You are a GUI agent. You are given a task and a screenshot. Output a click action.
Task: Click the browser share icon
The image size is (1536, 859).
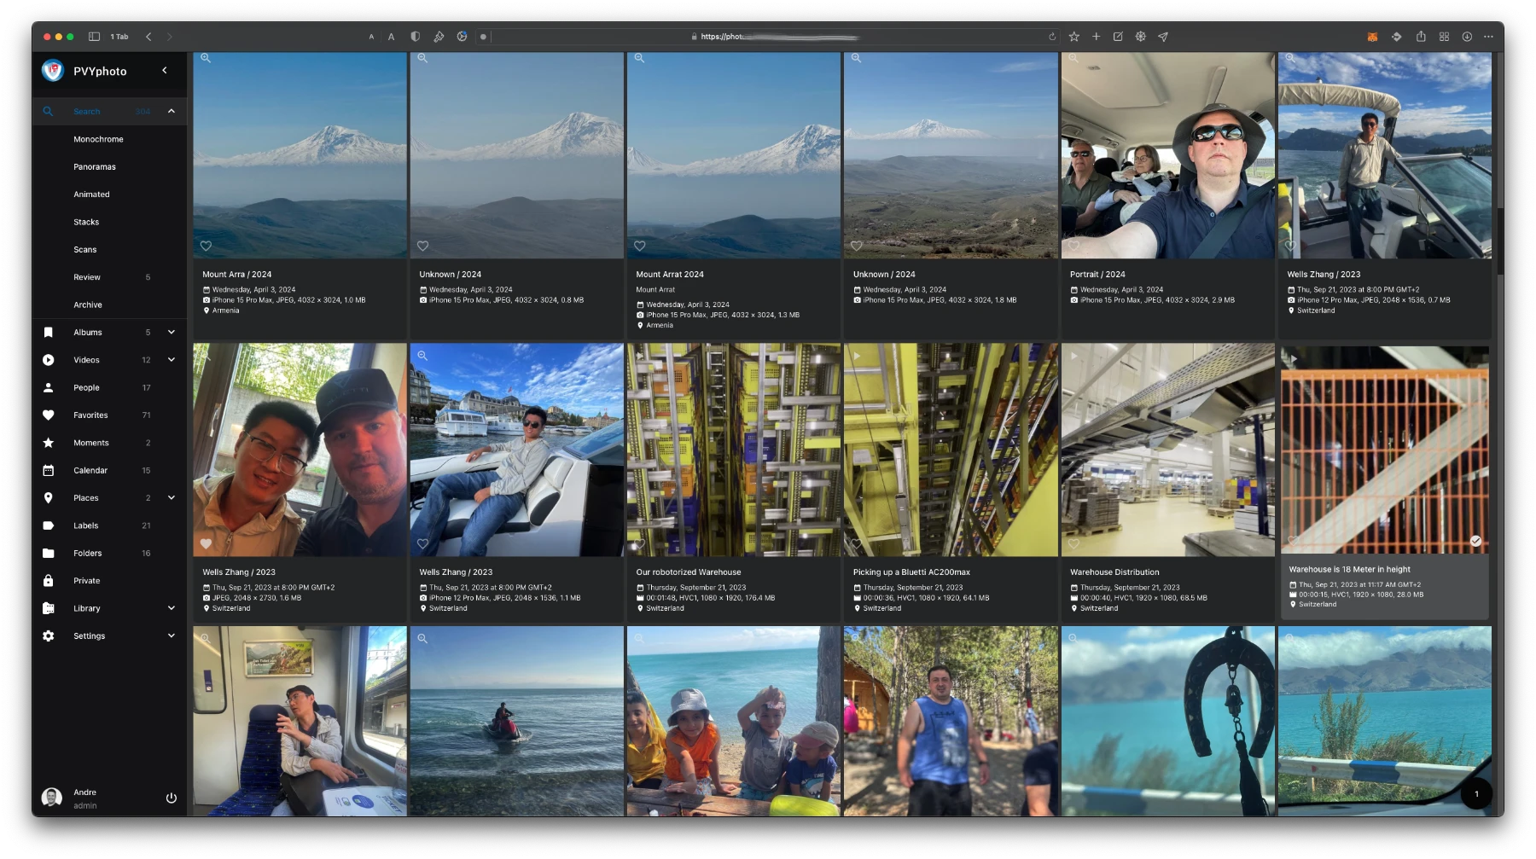click(x=1421, y=37)
